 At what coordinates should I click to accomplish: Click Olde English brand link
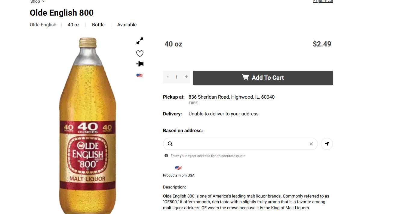point(43,25)
